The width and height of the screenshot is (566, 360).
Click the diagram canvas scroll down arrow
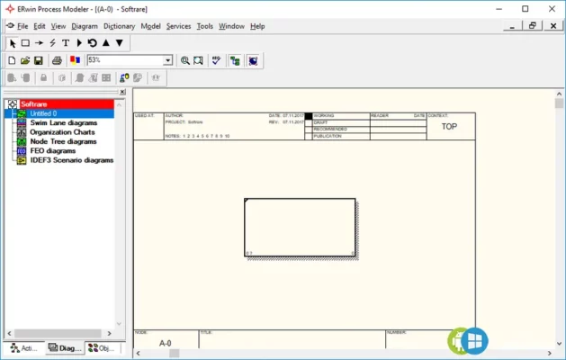click(x=559, y=344)
